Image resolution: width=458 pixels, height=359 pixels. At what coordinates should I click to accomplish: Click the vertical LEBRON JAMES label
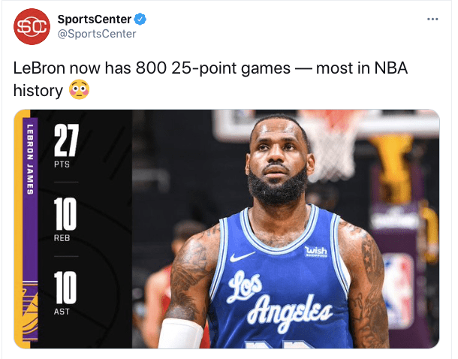(30, 159)
